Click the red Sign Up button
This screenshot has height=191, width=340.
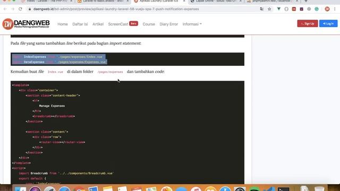click(308, 23)
